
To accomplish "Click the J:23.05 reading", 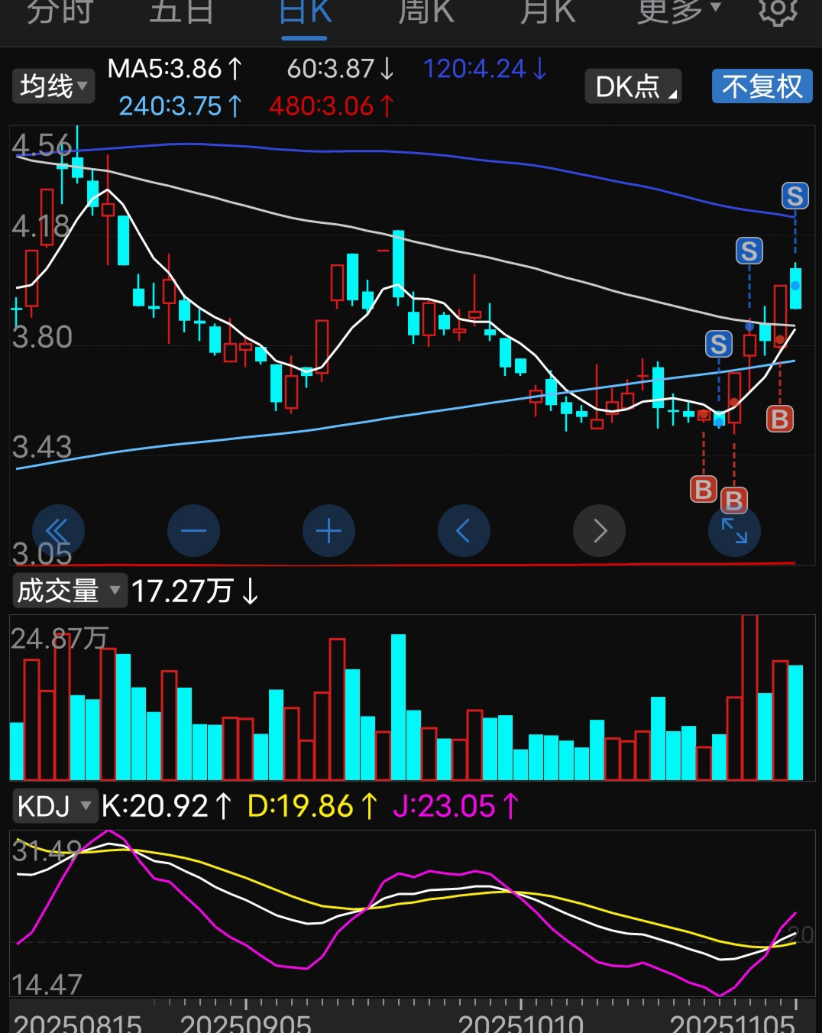I will [456, 806].
